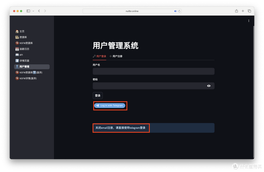
Task: Open the three-dot app menu
Action: [x=249, y=21]
